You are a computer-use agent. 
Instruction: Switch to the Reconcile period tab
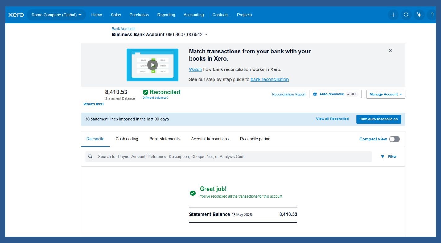coord(255,139)
